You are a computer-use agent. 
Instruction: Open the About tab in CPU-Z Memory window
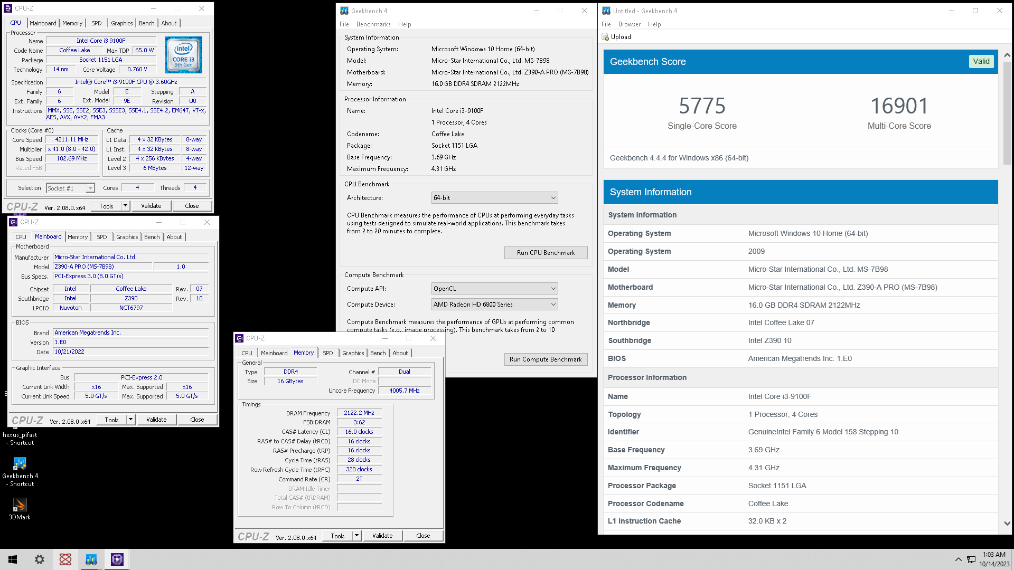[x=400, y=353]
